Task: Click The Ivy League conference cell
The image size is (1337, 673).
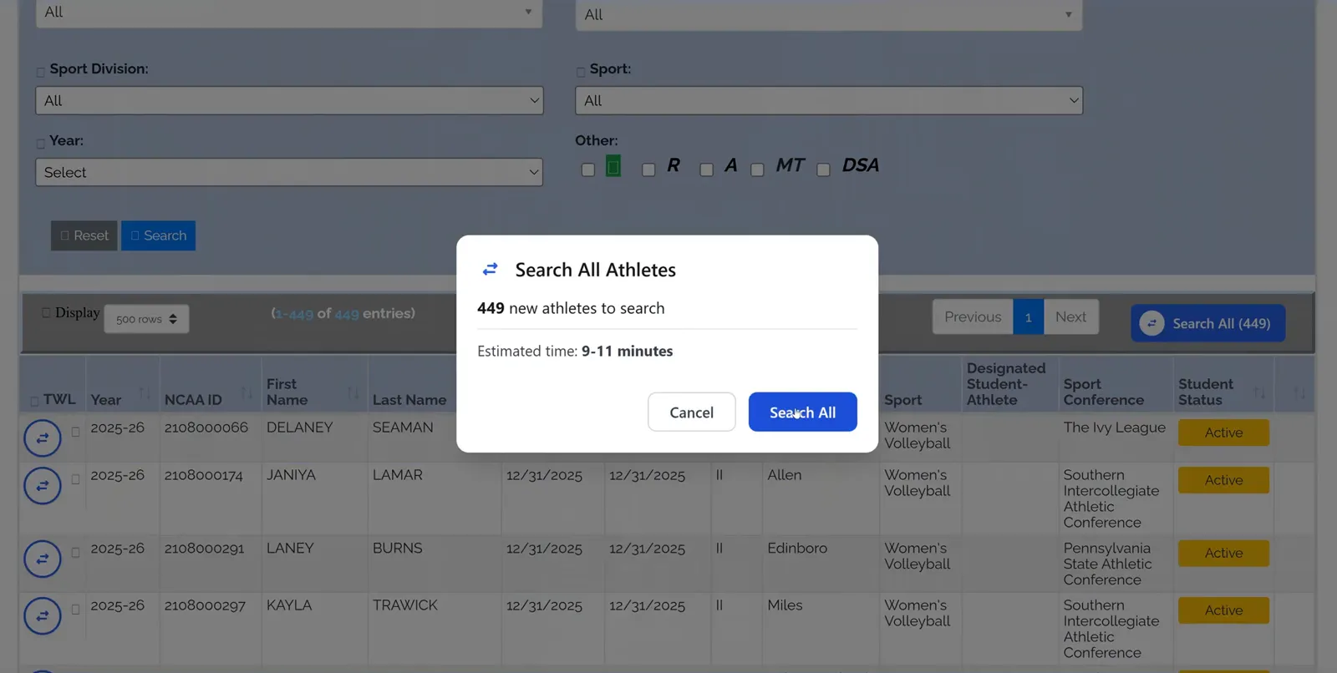Action: pos(1114,427)
